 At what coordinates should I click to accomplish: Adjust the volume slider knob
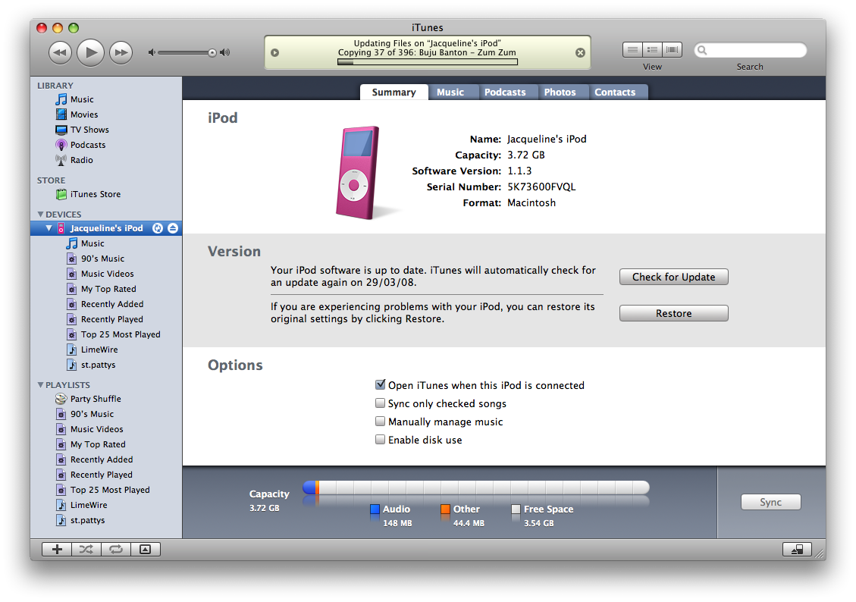coord(212,53)
